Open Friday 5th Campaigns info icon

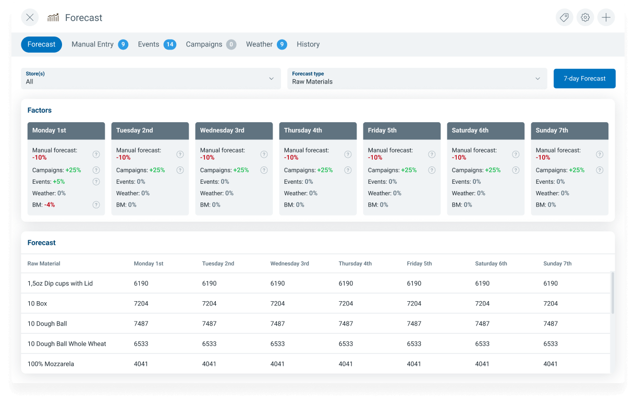click(432, 170)
